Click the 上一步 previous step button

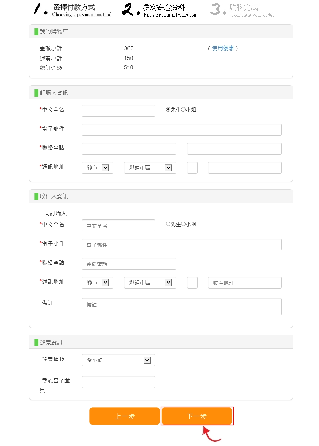125,416
